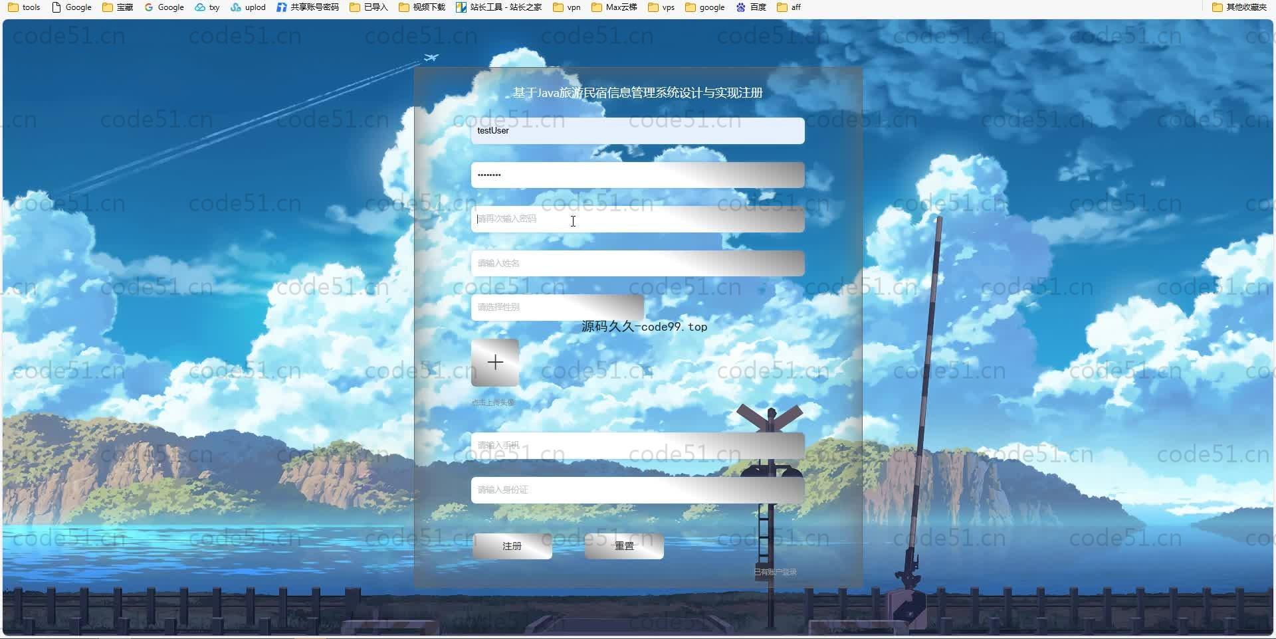Click the plus icon to upload avatar
Screen dimensions: 1276x639
tap(495, 363)
